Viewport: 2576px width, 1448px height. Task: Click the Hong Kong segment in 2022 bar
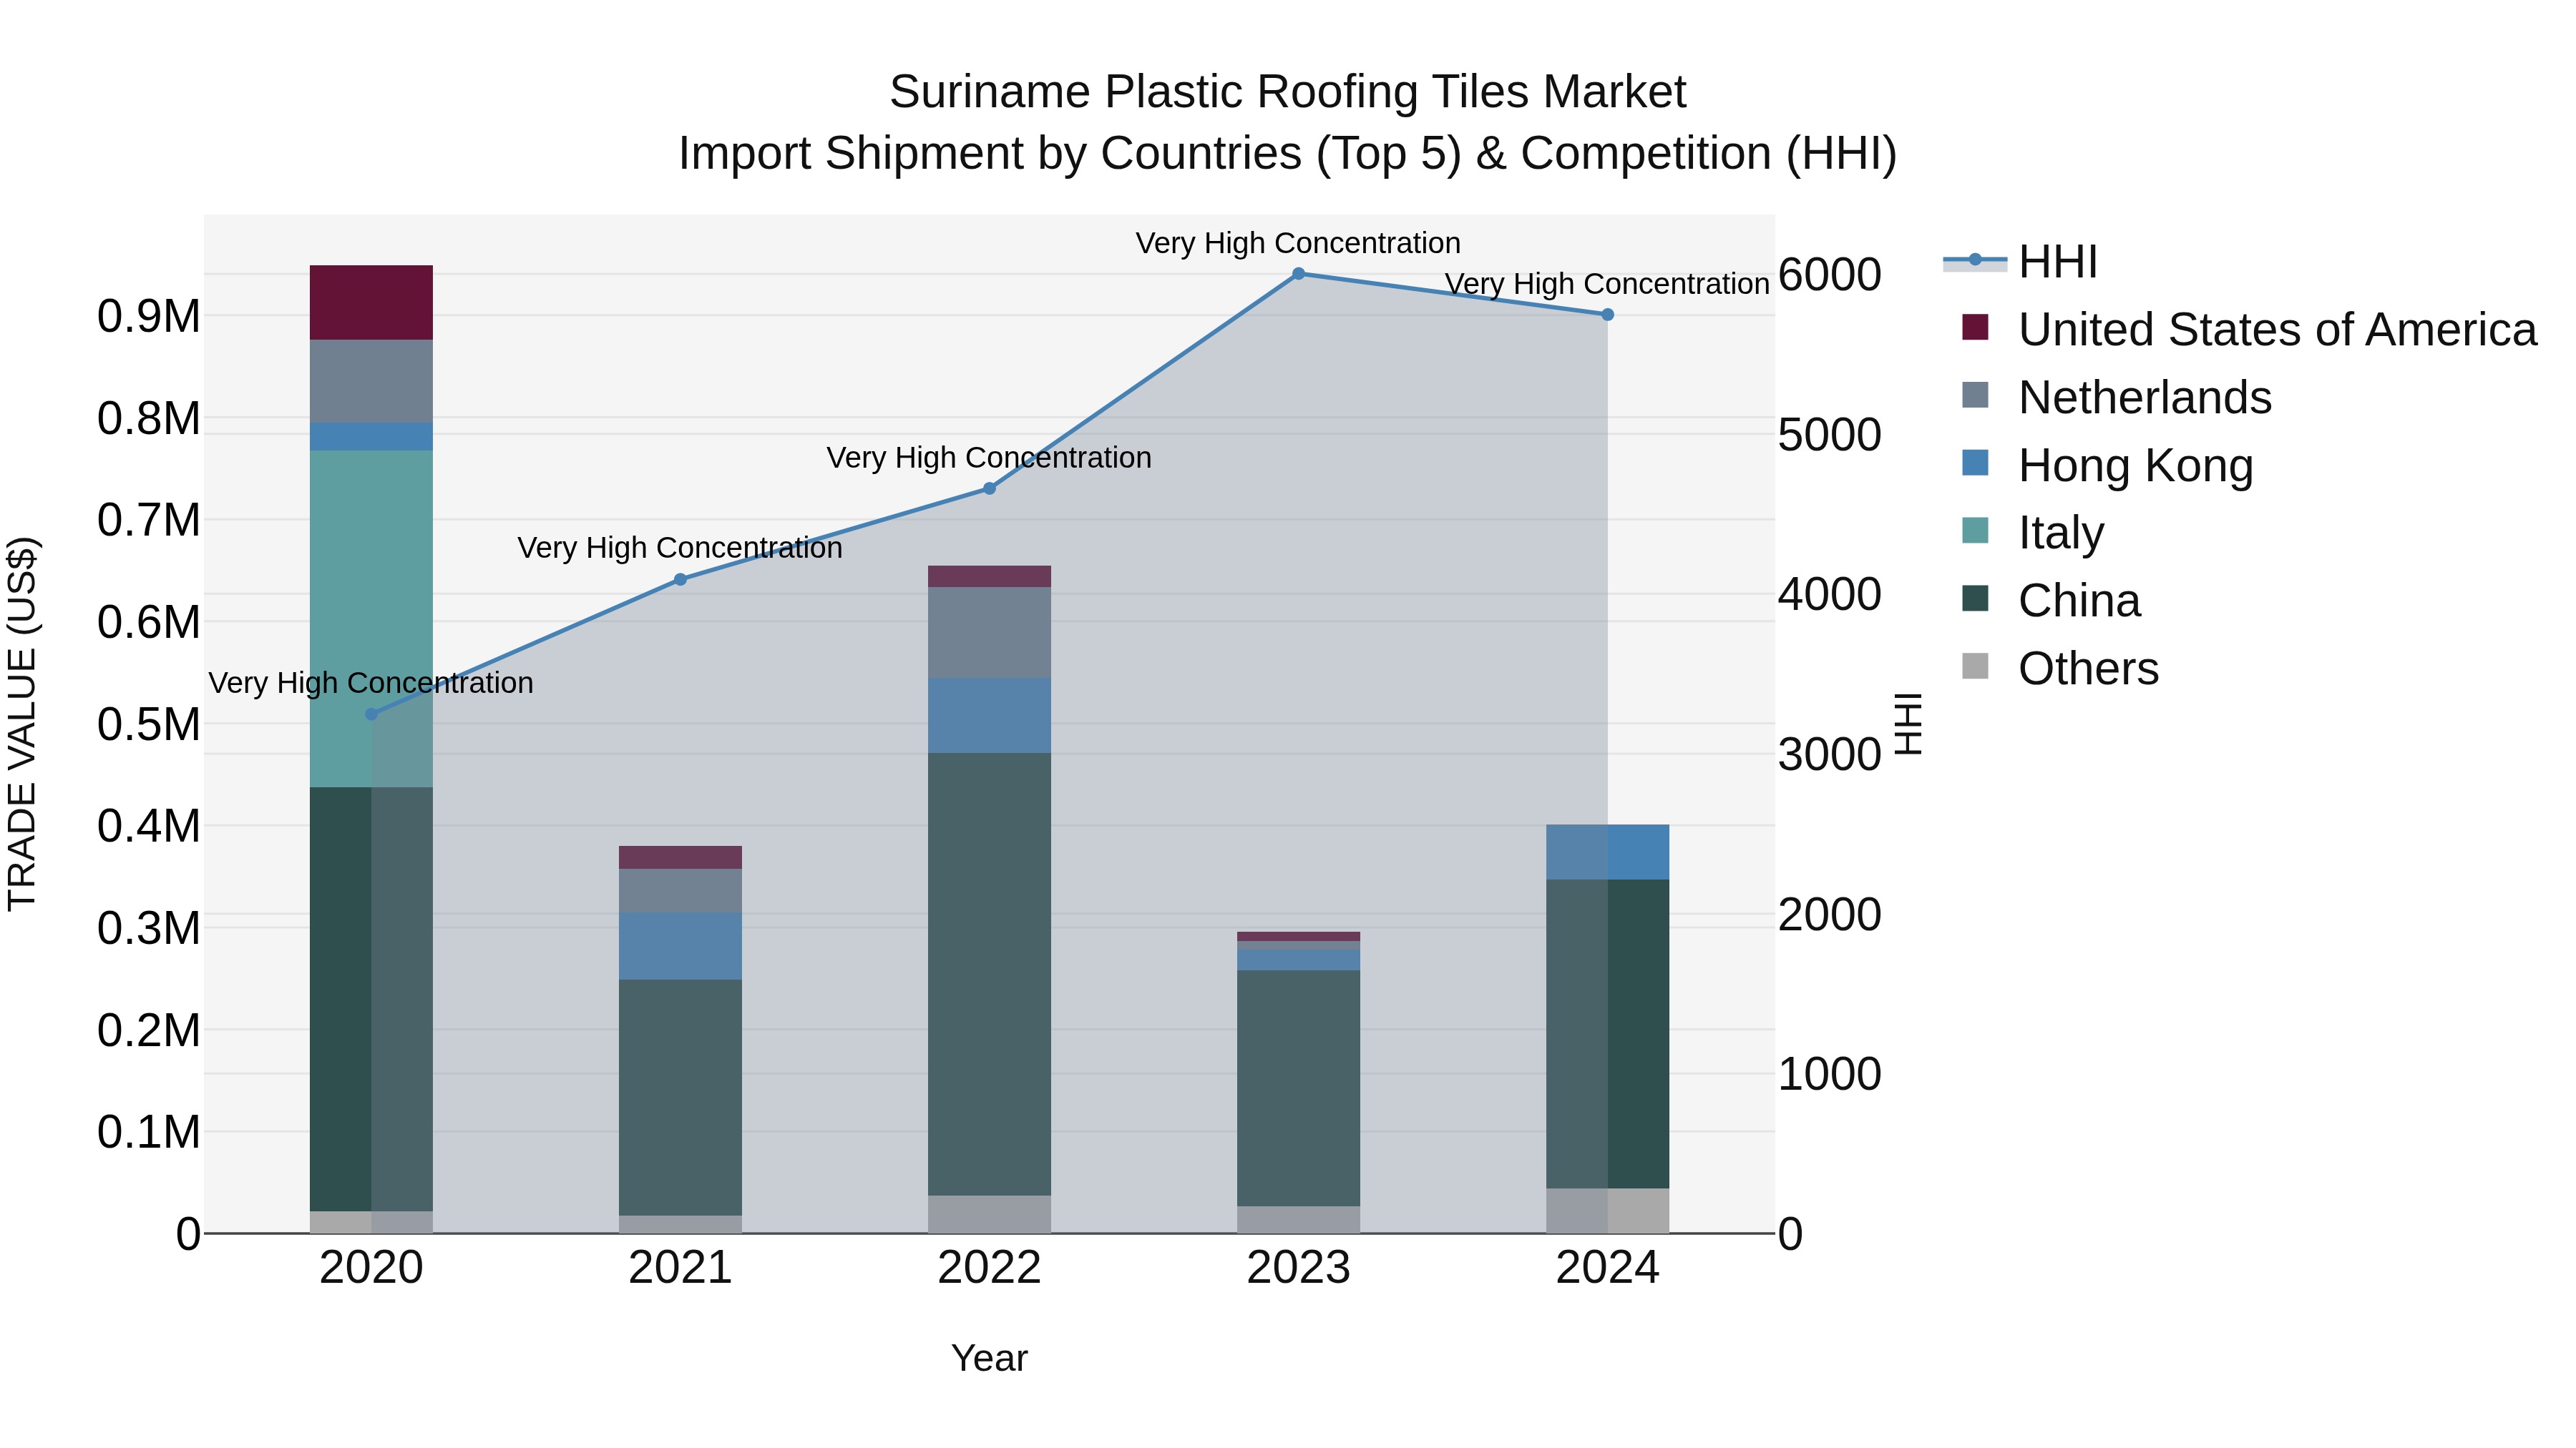click(989, 716)
